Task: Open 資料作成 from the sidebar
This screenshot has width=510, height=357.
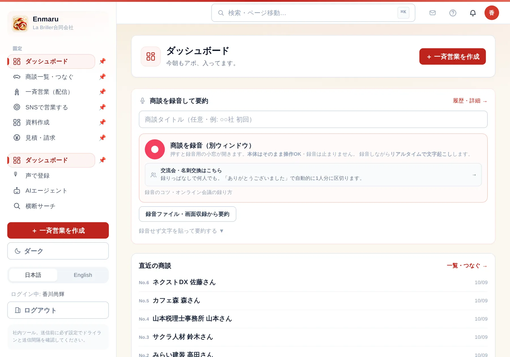Action: point(51,122)
